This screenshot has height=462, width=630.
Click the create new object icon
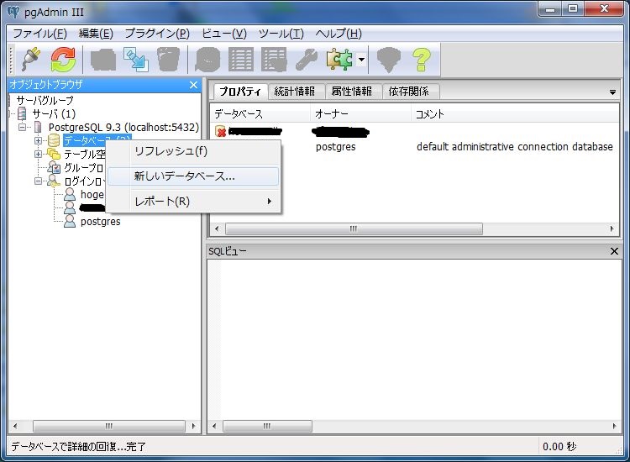coord(136,60)
